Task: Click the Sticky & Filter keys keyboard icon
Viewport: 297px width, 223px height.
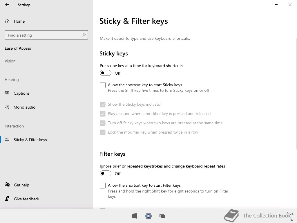Action: [x=7, y=139]
